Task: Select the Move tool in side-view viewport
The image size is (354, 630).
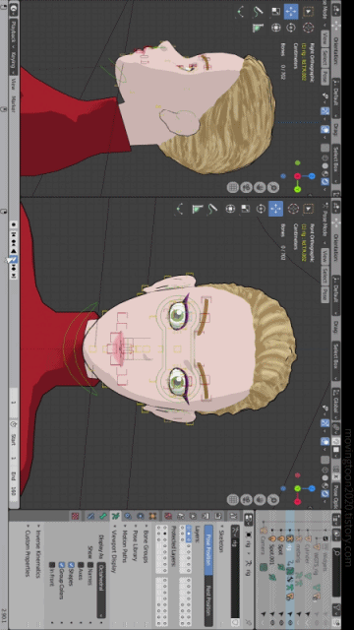Action: [x=291, y=12]
